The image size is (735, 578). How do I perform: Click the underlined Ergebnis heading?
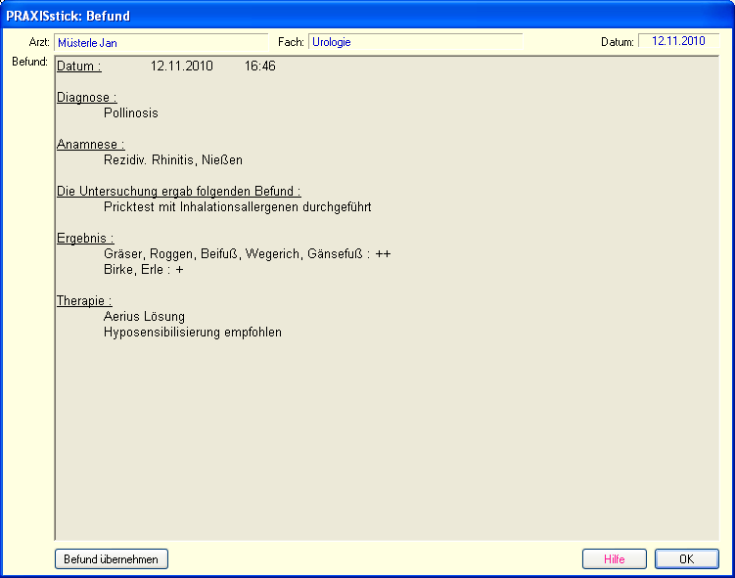[85, 239]
